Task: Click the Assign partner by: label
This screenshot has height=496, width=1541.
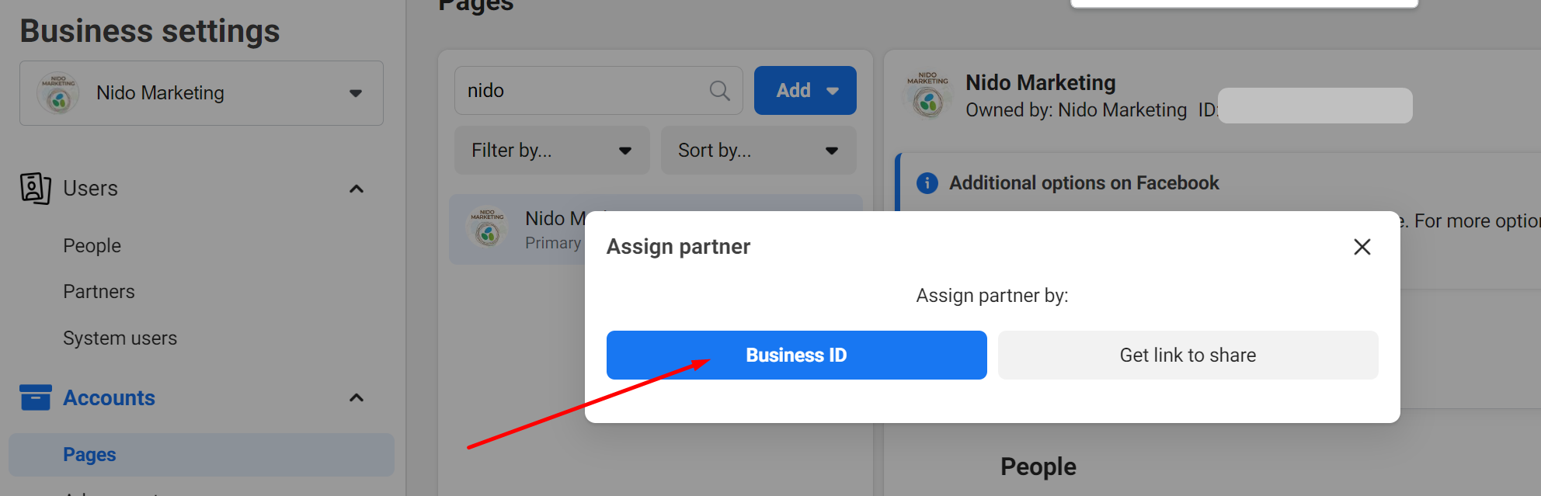Action: (993, 296)
